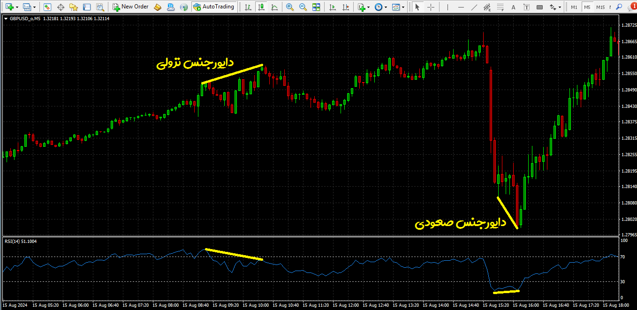Screen dimensions: 637x310
Task: Show the Terminal panel icon
Action: (87, 7)
